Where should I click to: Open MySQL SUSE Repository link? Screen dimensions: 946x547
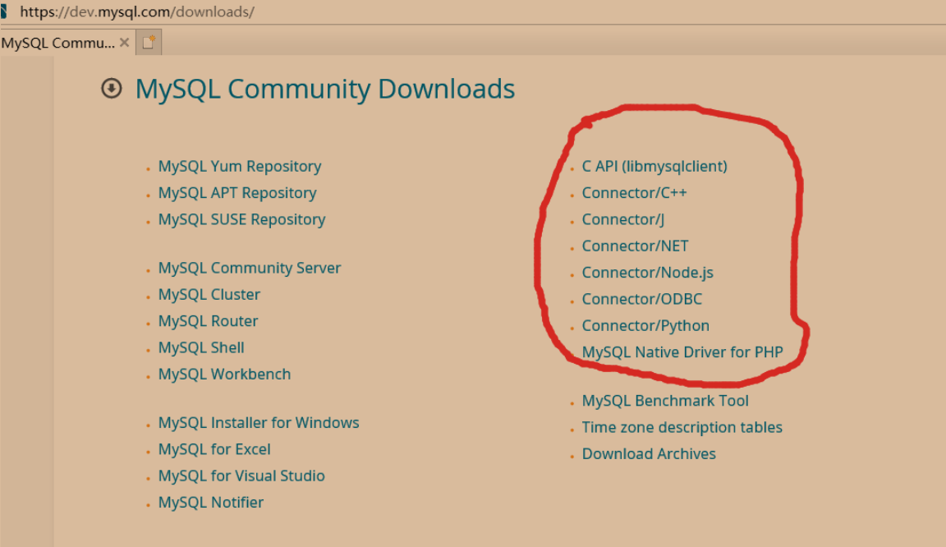(241, 219)
